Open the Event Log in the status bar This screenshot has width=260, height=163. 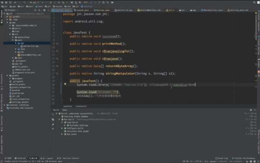tap(221, 158)
